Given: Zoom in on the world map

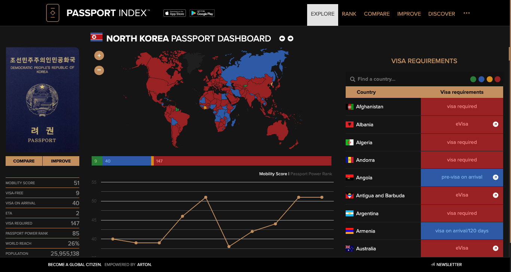Looking at the screenshot, I should (x=99, y=56).
